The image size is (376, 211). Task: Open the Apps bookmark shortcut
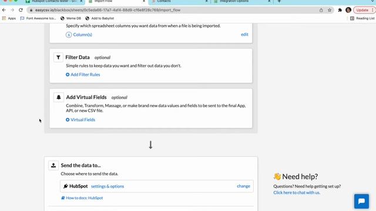(9, 18)
